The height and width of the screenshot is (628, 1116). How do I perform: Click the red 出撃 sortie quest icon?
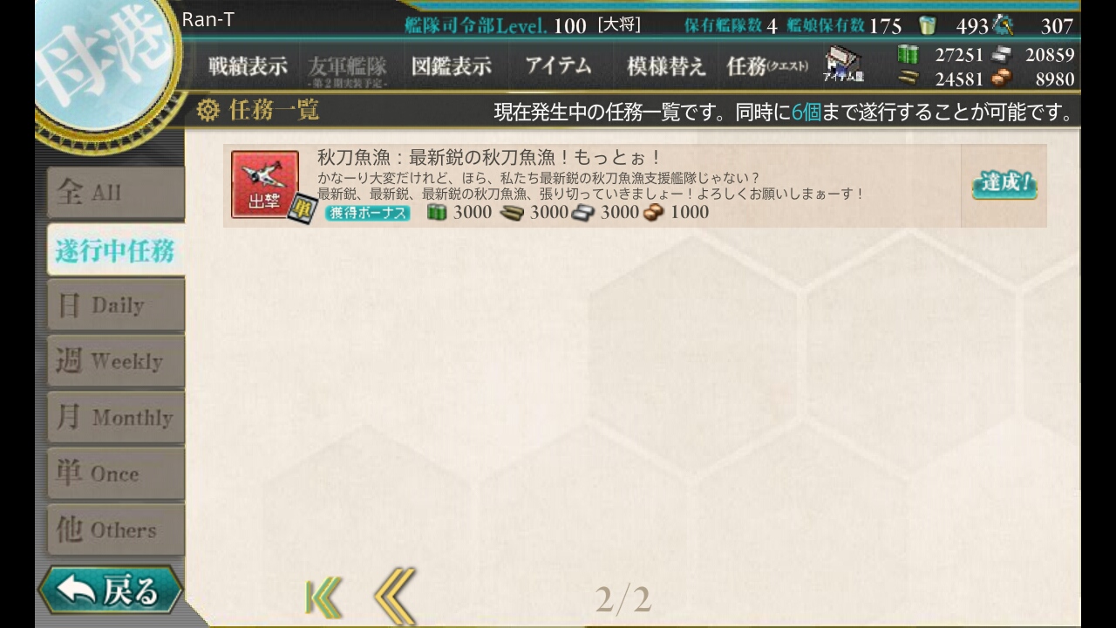click(265, 184)
